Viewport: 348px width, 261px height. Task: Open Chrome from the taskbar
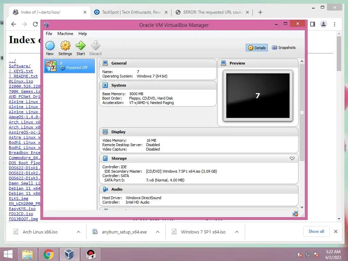49,254
